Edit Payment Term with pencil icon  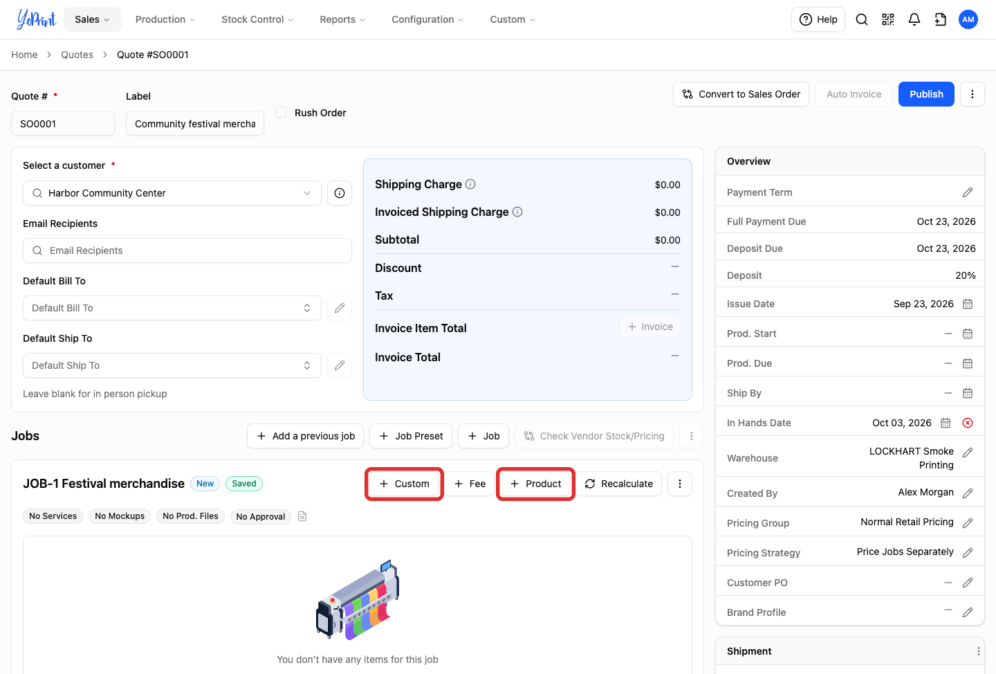968,192
